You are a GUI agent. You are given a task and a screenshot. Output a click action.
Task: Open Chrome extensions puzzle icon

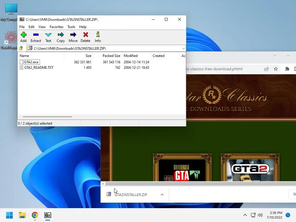[287, 69]
